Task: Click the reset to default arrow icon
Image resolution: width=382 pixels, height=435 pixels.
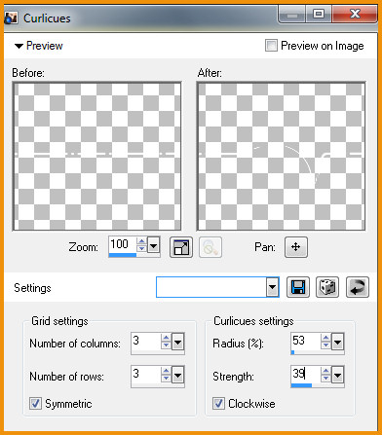Action: coord(358,287)
